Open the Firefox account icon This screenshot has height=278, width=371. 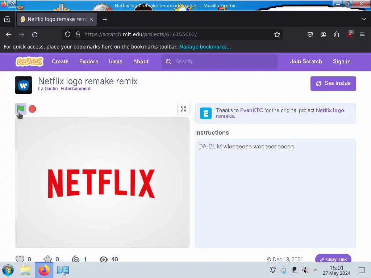click(x=323, y=34)
